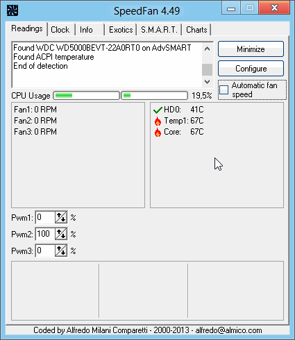Click the Minimize button in the panel

(x=251, y=49)
